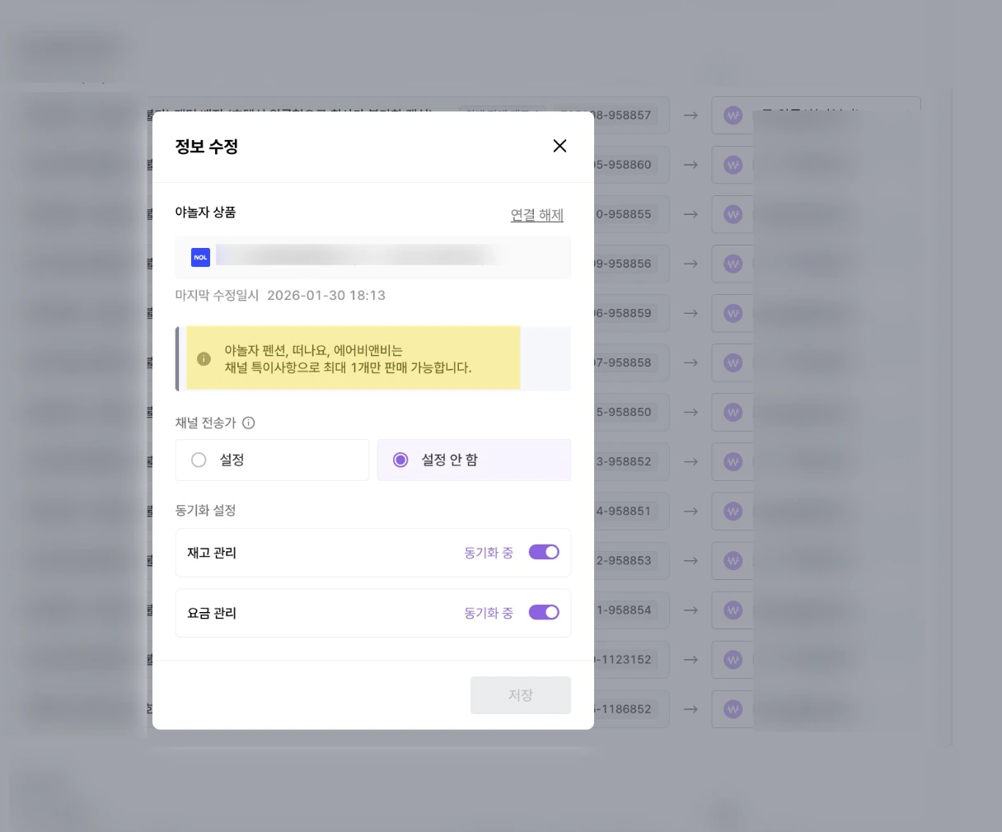Click the purple W icon in the 1123152 row
The image size is (1002, 832).
[x=733, y=659]
